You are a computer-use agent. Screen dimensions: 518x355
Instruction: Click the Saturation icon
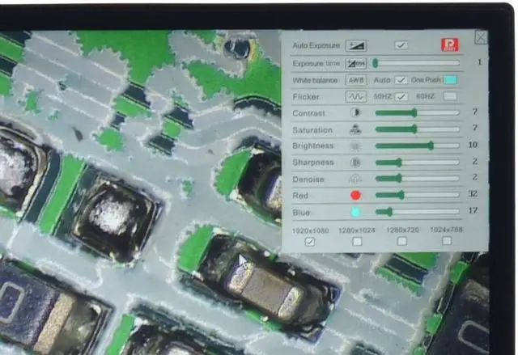tap(355, 129)
